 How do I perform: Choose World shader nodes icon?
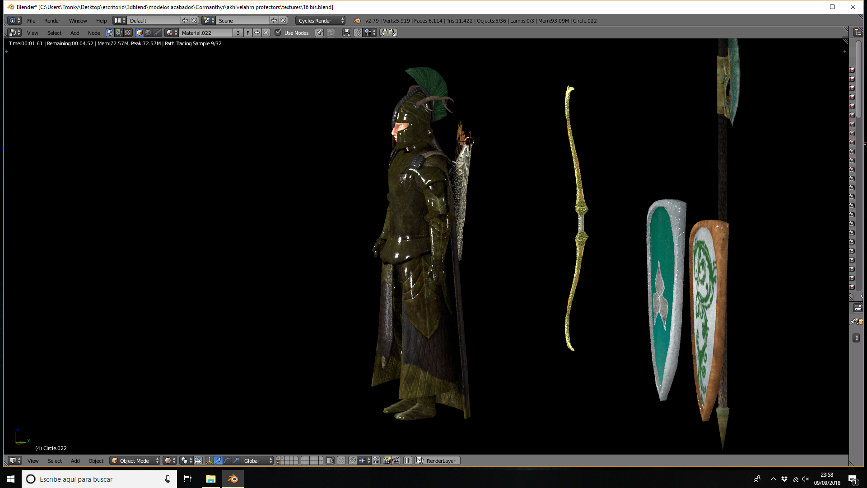[x=148, y=33]
